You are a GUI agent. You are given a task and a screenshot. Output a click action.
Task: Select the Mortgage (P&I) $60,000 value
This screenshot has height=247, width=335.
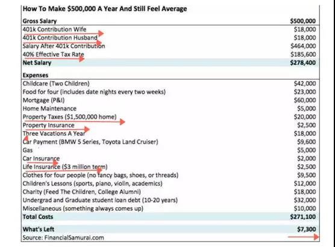(305, 100)
